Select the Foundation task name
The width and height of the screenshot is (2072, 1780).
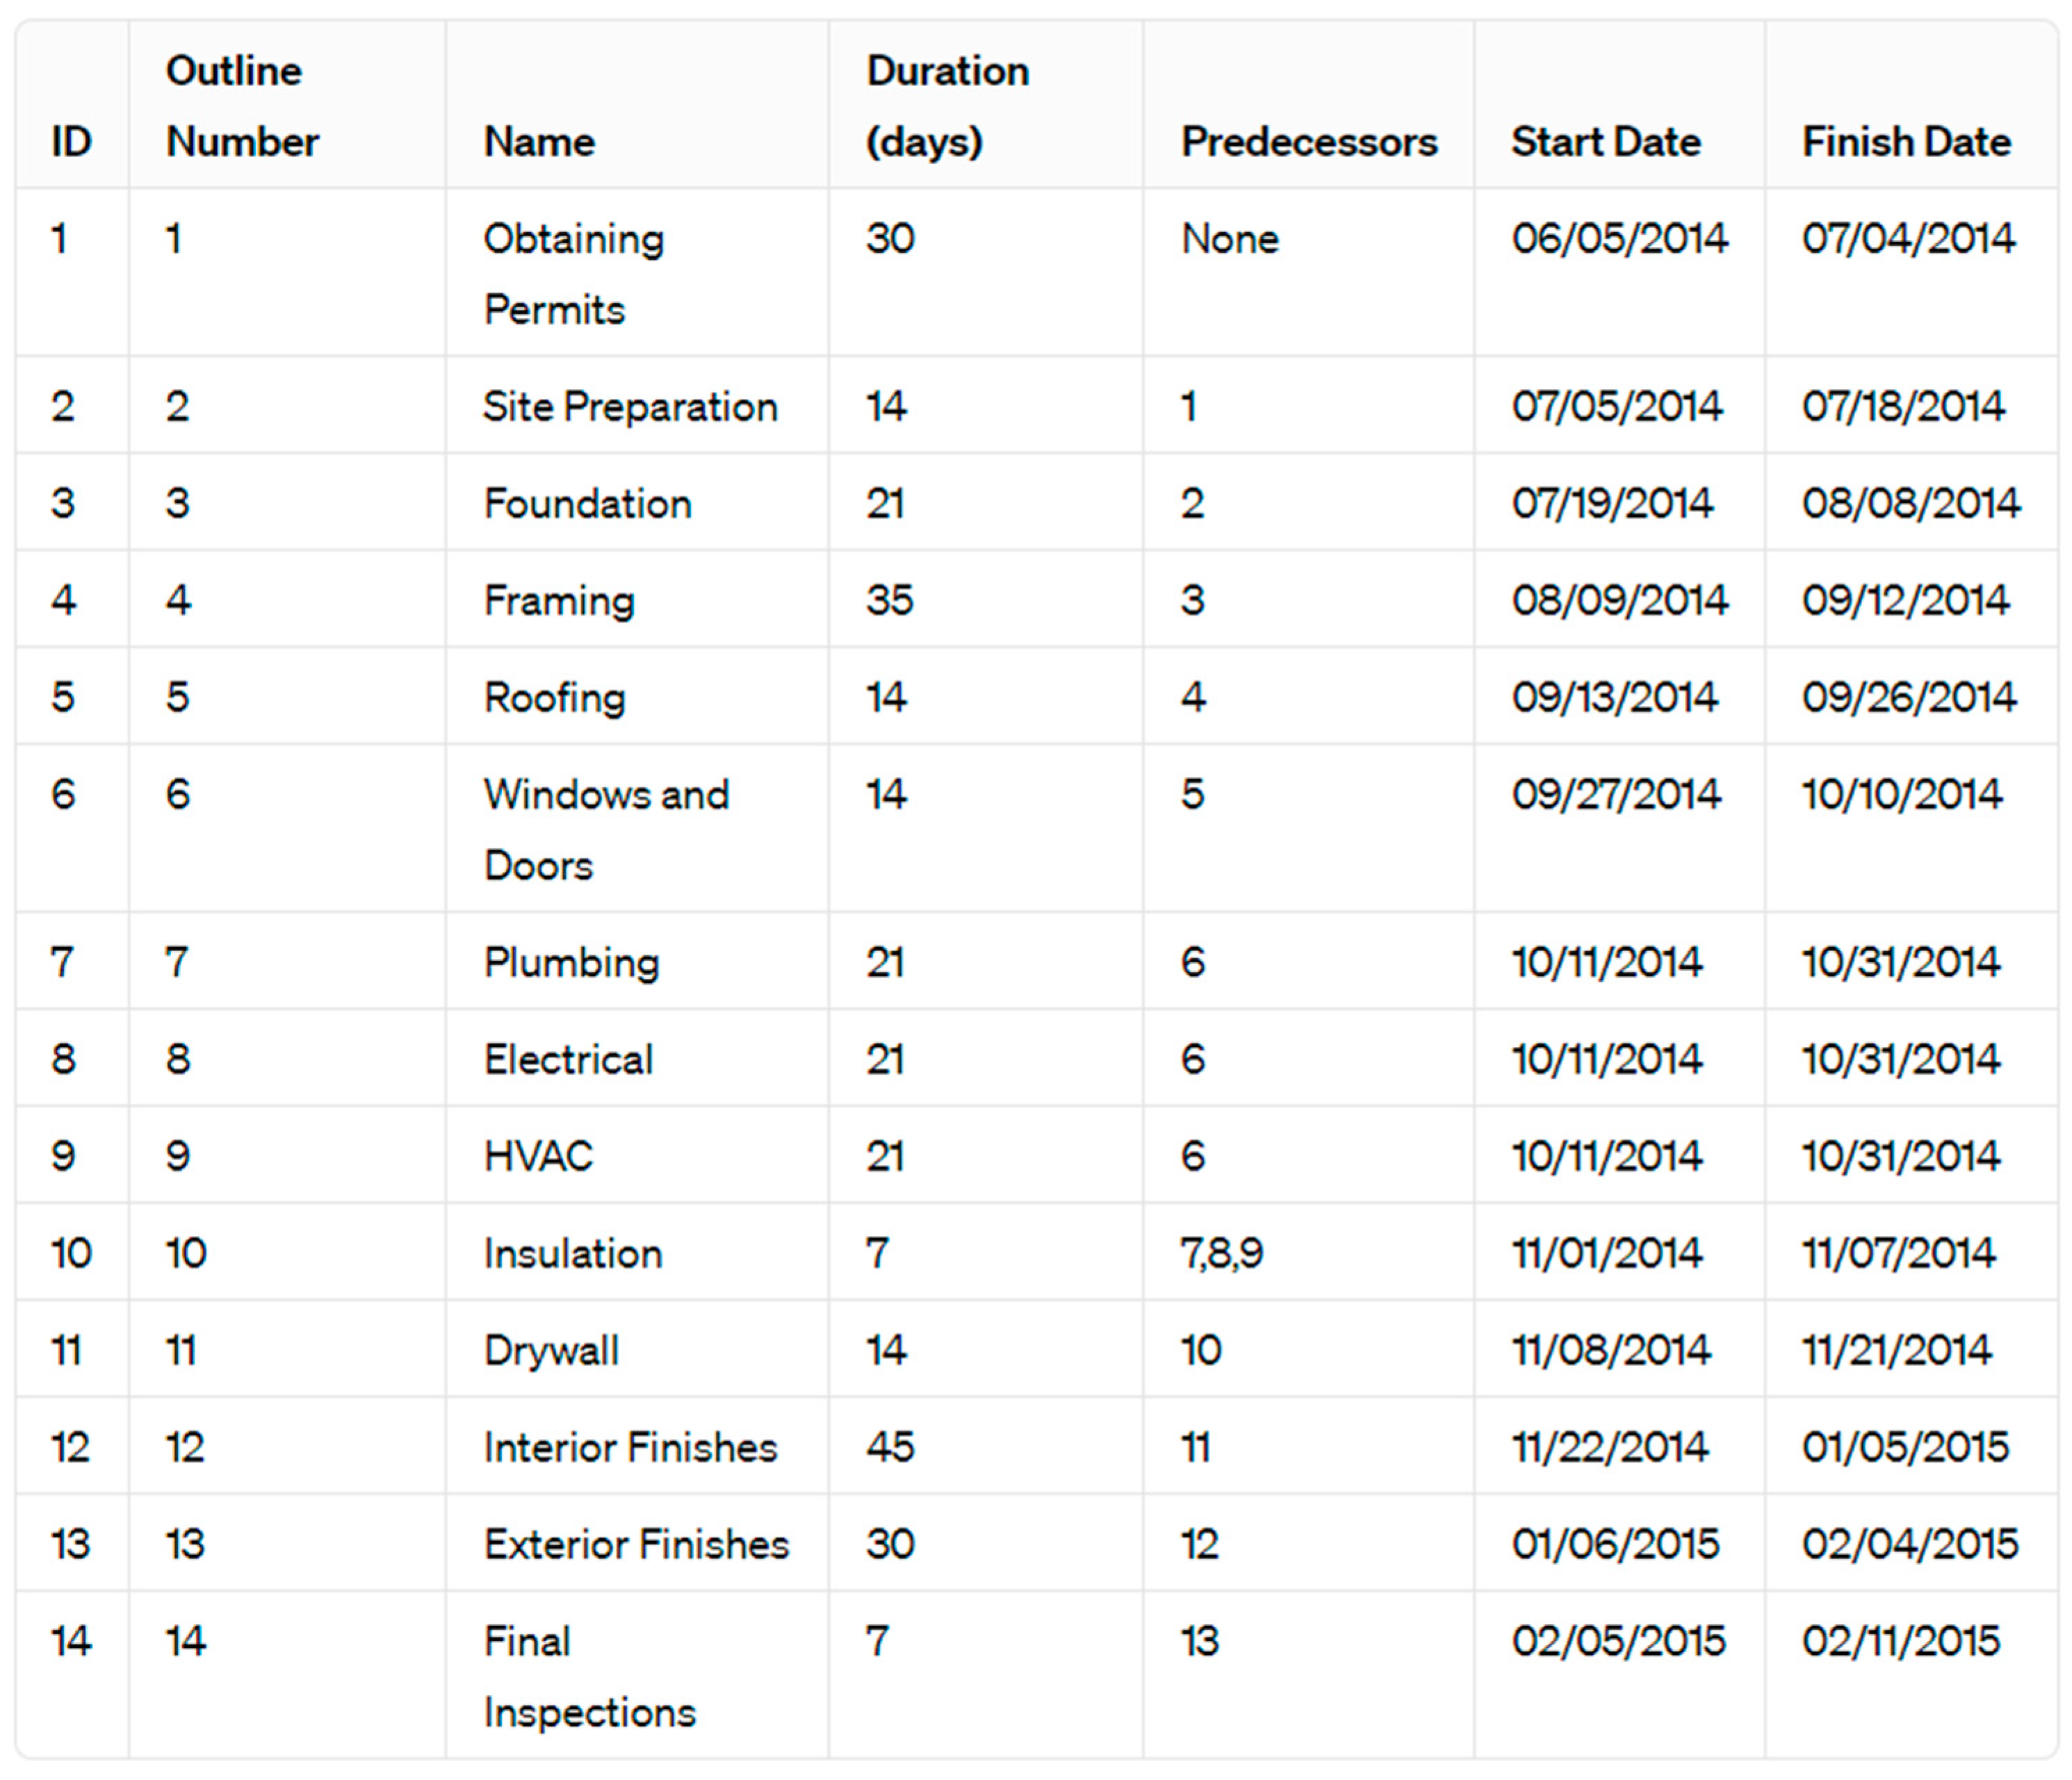(587, 504)
